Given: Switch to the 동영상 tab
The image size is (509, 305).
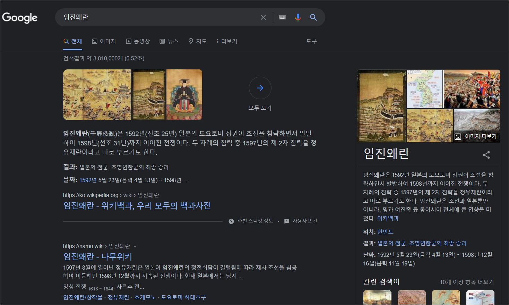Looking at the screenshot, I should pyautogui.click(x=138, y=41).
